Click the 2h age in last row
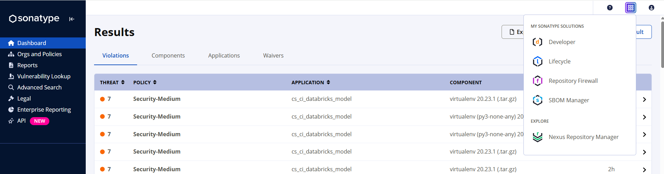The width and height of the screenshot is (664, 174). (611, 169)
